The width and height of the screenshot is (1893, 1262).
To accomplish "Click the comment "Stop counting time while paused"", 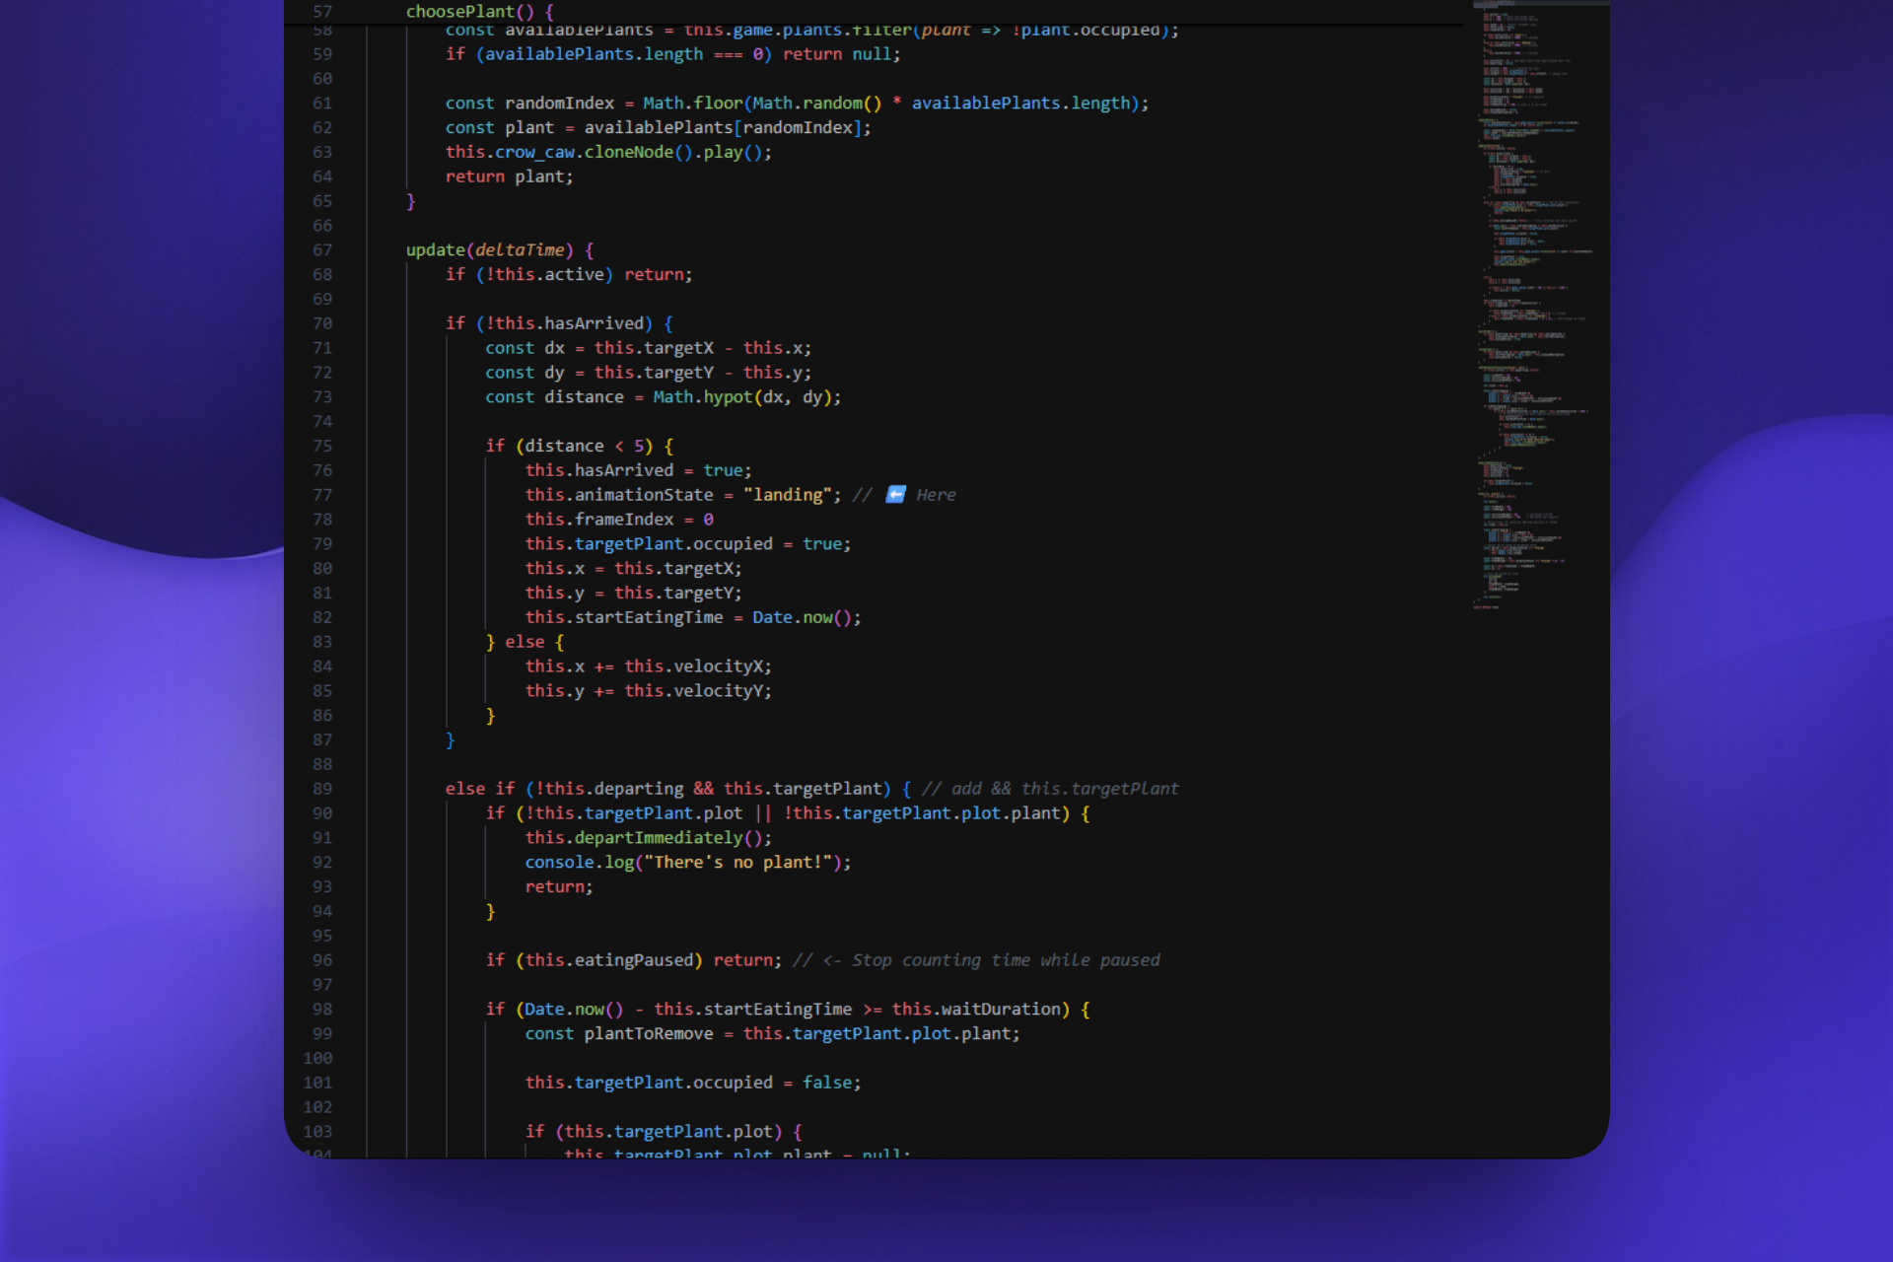I will point(1006,960).
